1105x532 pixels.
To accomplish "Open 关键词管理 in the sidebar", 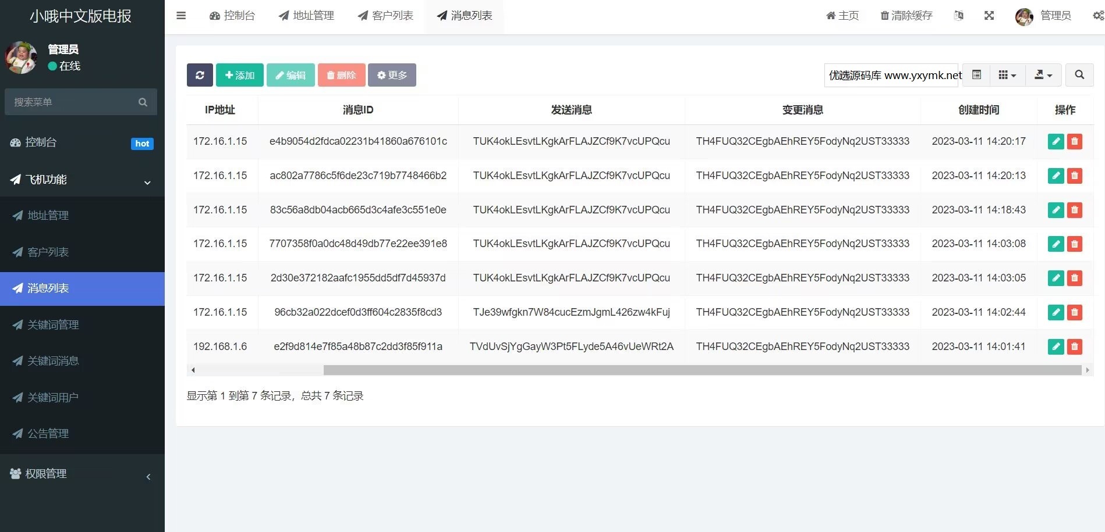I will click(82, 324).
